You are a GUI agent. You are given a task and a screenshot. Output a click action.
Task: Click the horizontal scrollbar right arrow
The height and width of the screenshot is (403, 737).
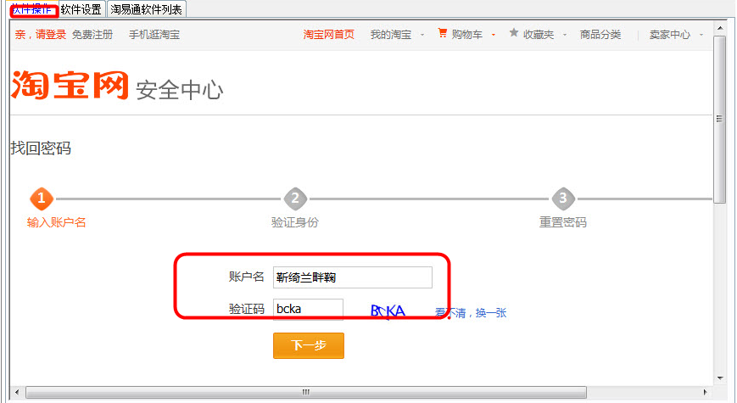(705, 392)
